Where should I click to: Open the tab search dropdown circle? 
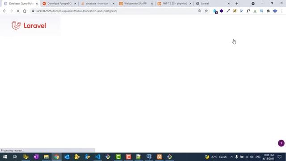(x=253, y=4)
